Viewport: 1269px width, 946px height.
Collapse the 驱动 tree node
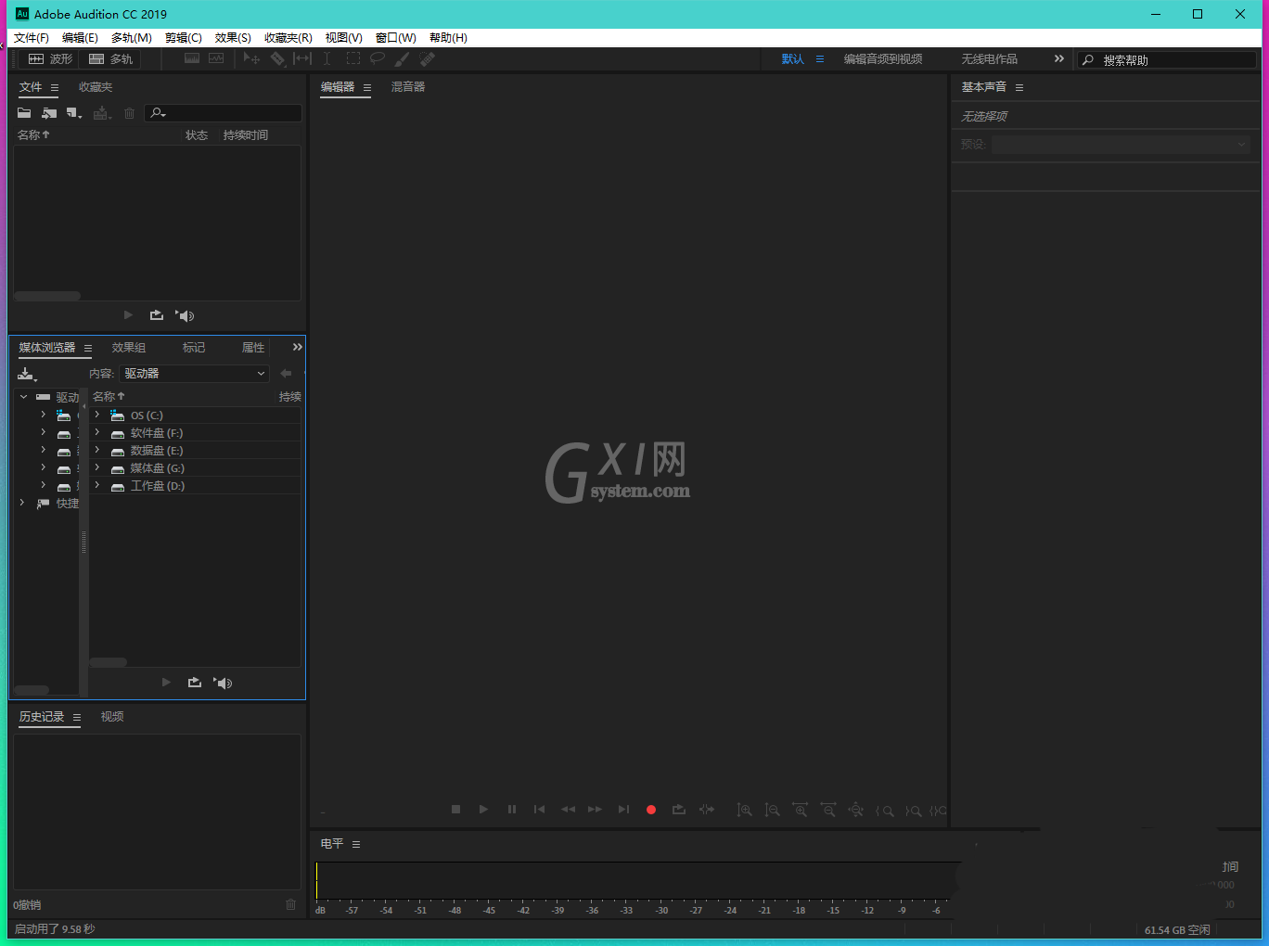(x=23, y=397)
